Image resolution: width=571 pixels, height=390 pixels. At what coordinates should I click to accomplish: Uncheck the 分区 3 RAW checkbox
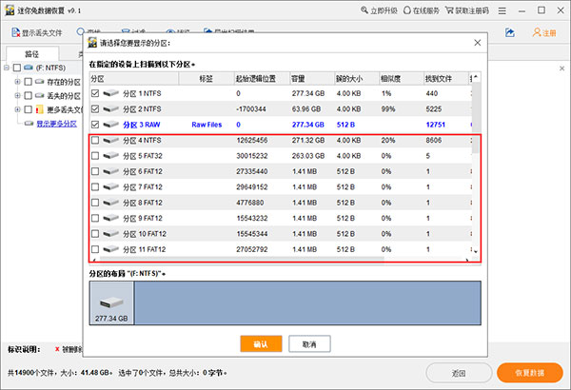pyautogui.click(x=94, y=125)
